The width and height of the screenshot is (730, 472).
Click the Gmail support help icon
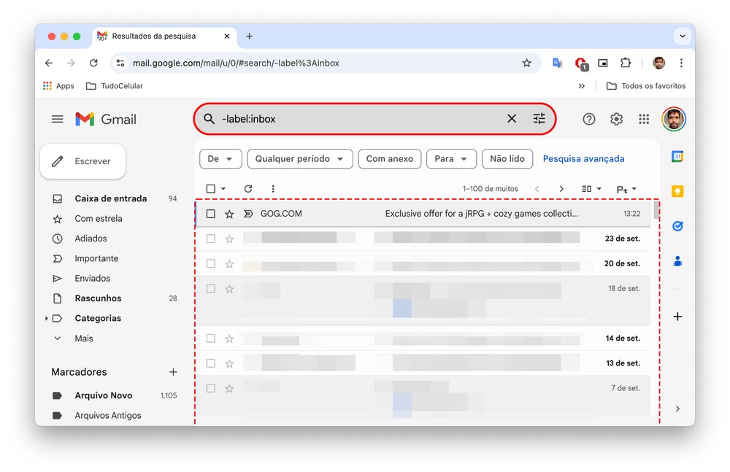pos(588,119)
